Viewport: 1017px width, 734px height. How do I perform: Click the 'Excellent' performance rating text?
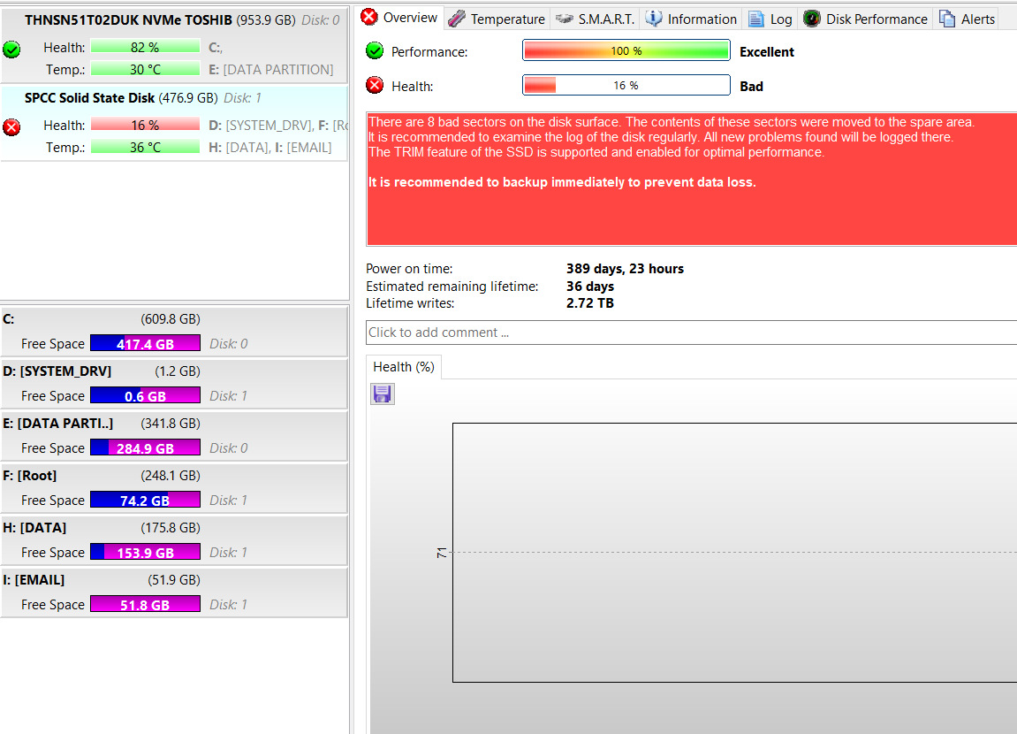pyautogui.click(x=767, y=52)
